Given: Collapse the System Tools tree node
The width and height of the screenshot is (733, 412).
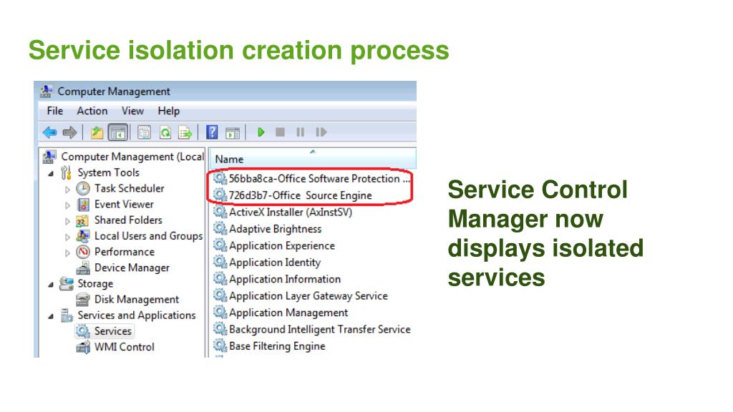Looking at the screenshot, I should (51, 173).
